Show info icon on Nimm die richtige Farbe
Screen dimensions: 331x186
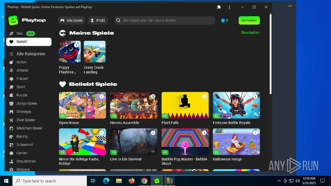[x=102, y=133]
